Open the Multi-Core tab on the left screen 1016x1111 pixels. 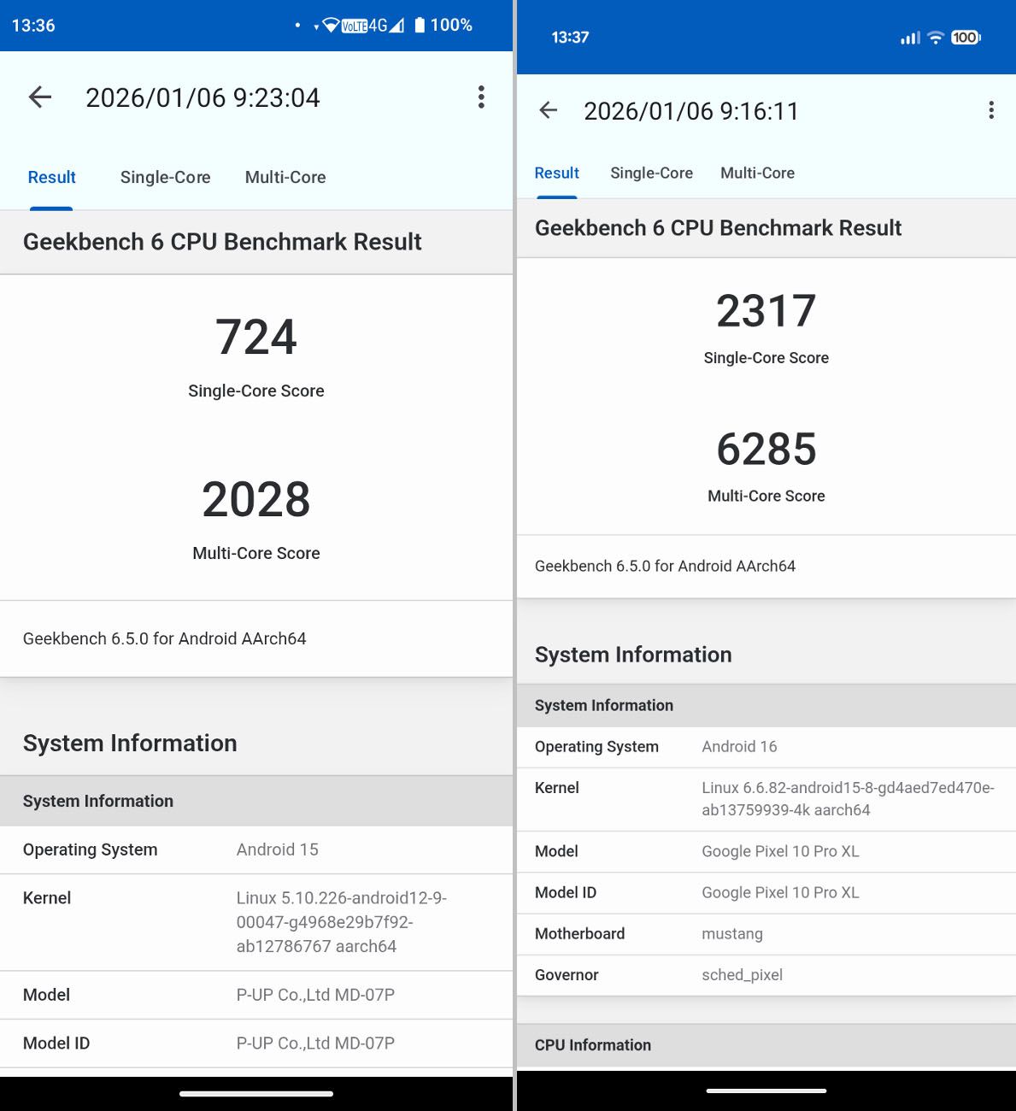point(285,177)
